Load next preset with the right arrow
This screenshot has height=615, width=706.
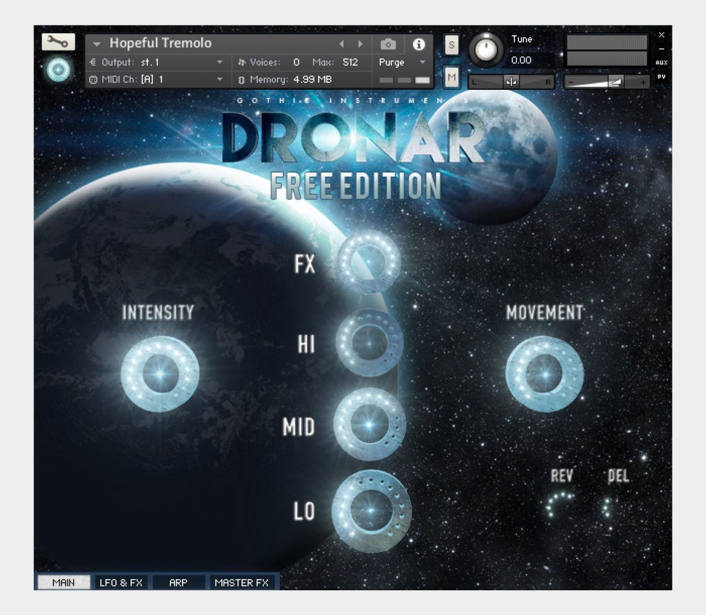pyautogui.click(x=361, y=44)
